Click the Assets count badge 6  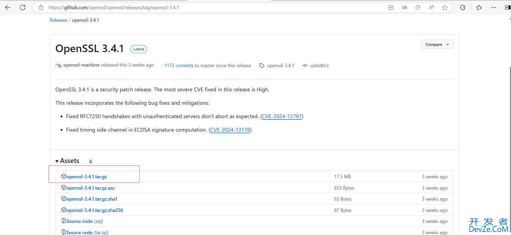[90, 161]
